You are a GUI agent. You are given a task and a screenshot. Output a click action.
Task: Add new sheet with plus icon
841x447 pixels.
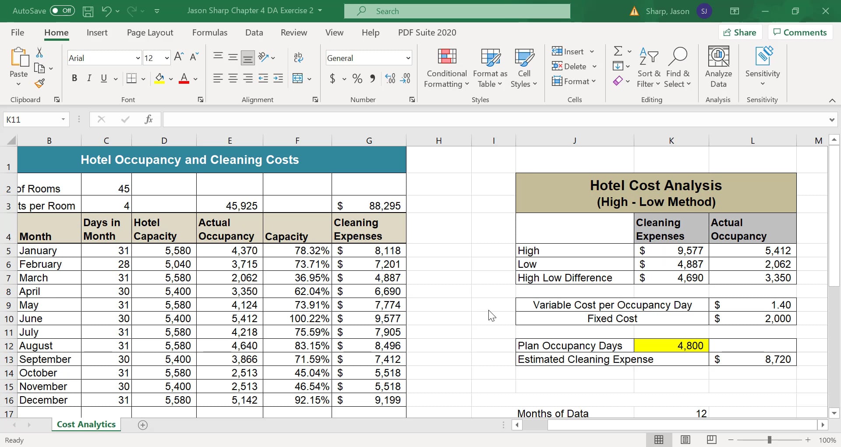point(143,425)
